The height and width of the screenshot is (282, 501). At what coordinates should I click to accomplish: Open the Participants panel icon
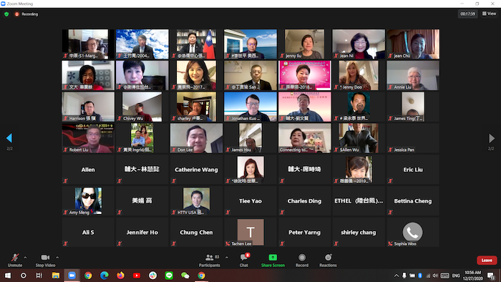(x=209, y=258)
